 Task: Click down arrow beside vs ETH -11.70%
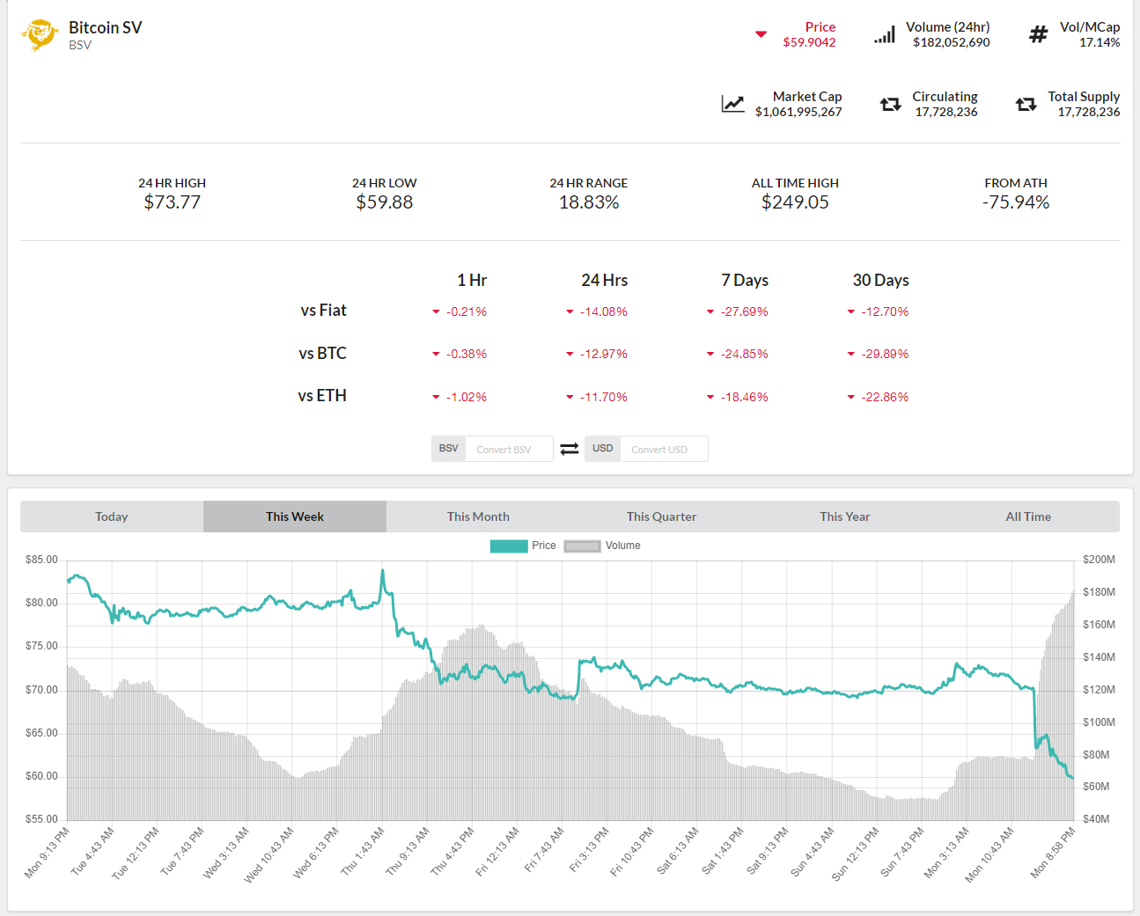coord(570,397)
